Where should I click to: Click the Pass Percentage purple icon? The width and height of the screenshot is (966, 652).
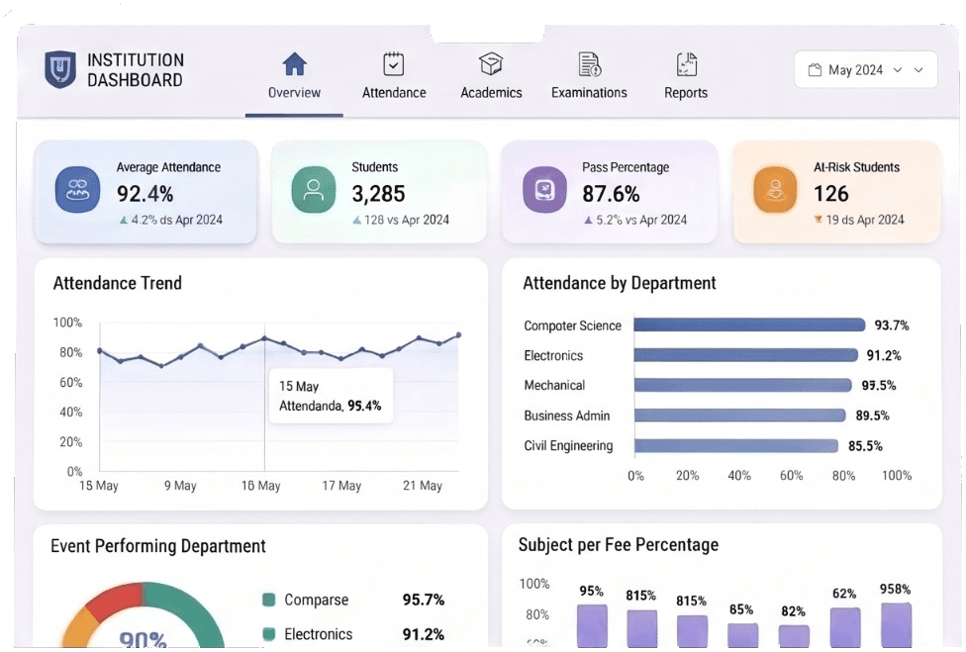[x=544, y=190]
